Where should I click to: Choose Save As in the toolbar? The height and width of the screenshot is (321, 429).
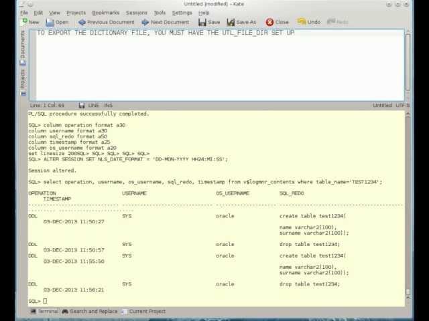point(241,22)
